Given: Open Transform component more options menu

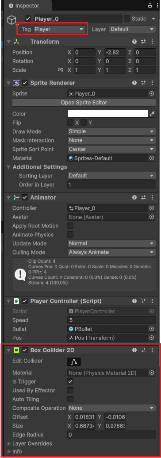Looking at the screenshot, I should tap(152, 42).
